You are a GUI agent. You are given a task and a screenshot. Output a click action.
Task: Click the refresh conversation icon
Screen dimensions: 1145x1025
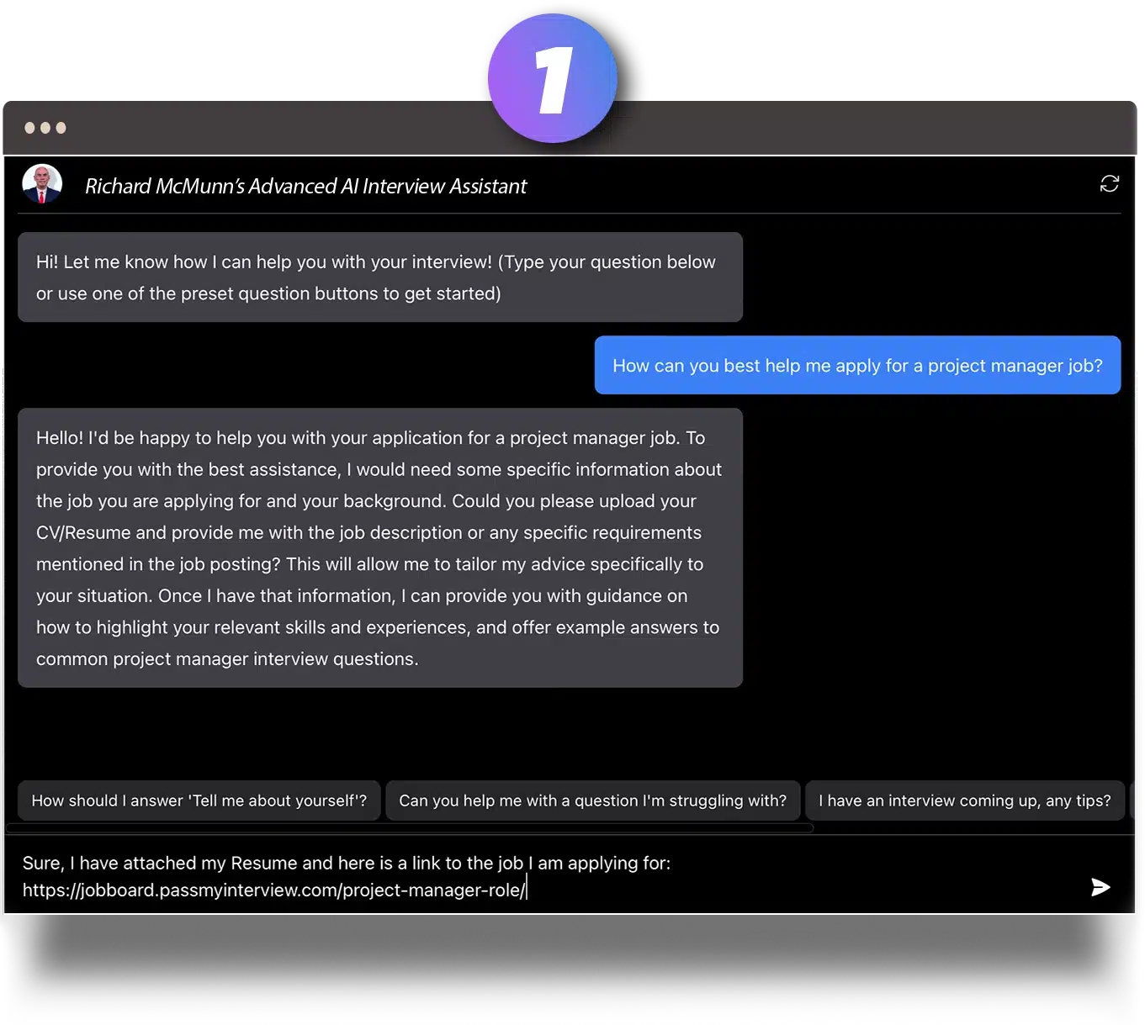tap(1109, 183)
